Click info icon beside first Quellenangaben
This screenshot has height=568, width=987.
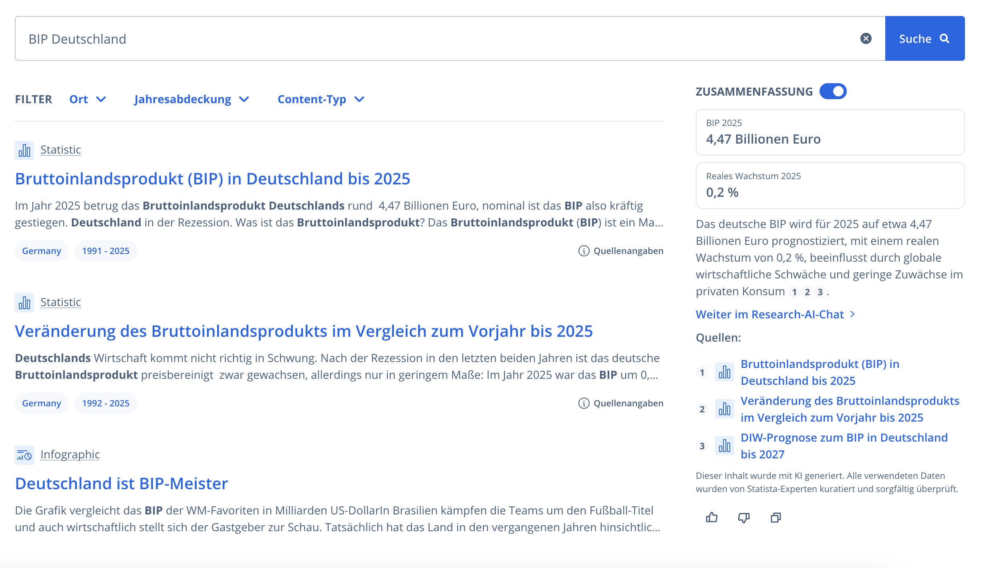(x=584, y=251)
